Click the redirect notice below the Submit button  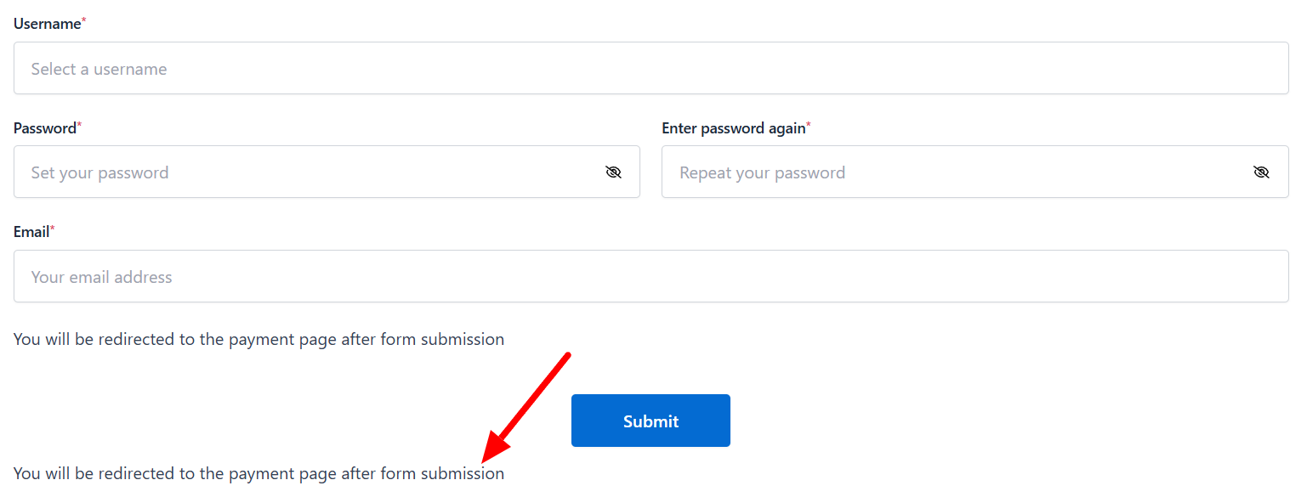[258, 474]
